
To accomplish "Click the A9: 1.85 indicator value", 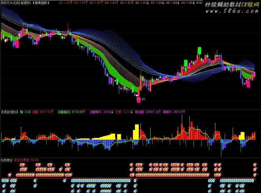I will tap(188, 3).
